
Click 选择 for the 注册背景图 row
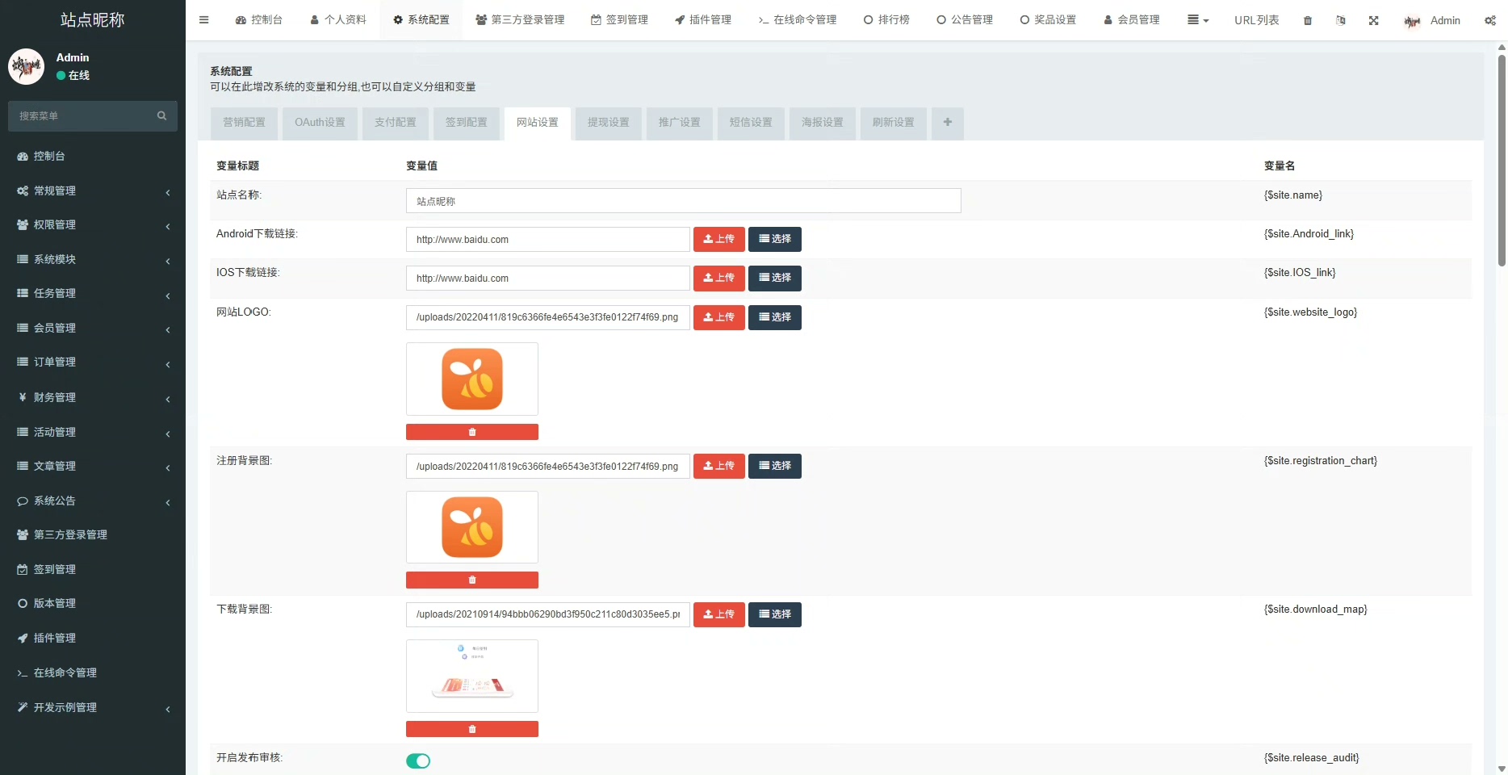point(775,466)
